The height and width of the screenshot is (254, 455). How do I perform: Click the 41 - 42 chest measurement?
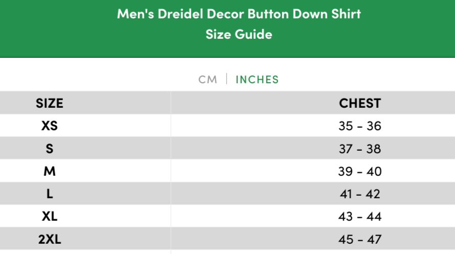(x=360, y=194)
